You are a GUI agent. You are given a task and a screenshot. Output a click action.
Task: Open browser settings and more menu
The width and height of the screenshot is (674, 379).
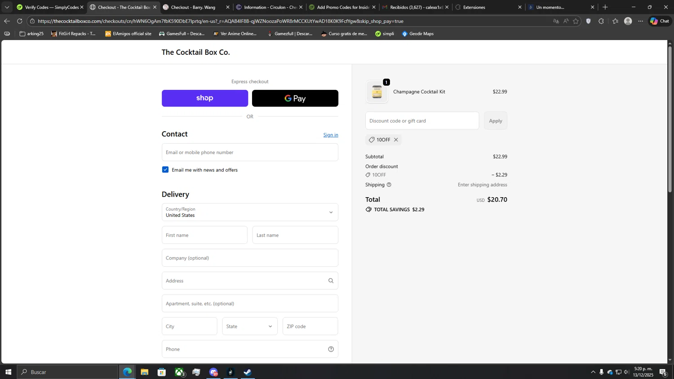coord(641,21)
